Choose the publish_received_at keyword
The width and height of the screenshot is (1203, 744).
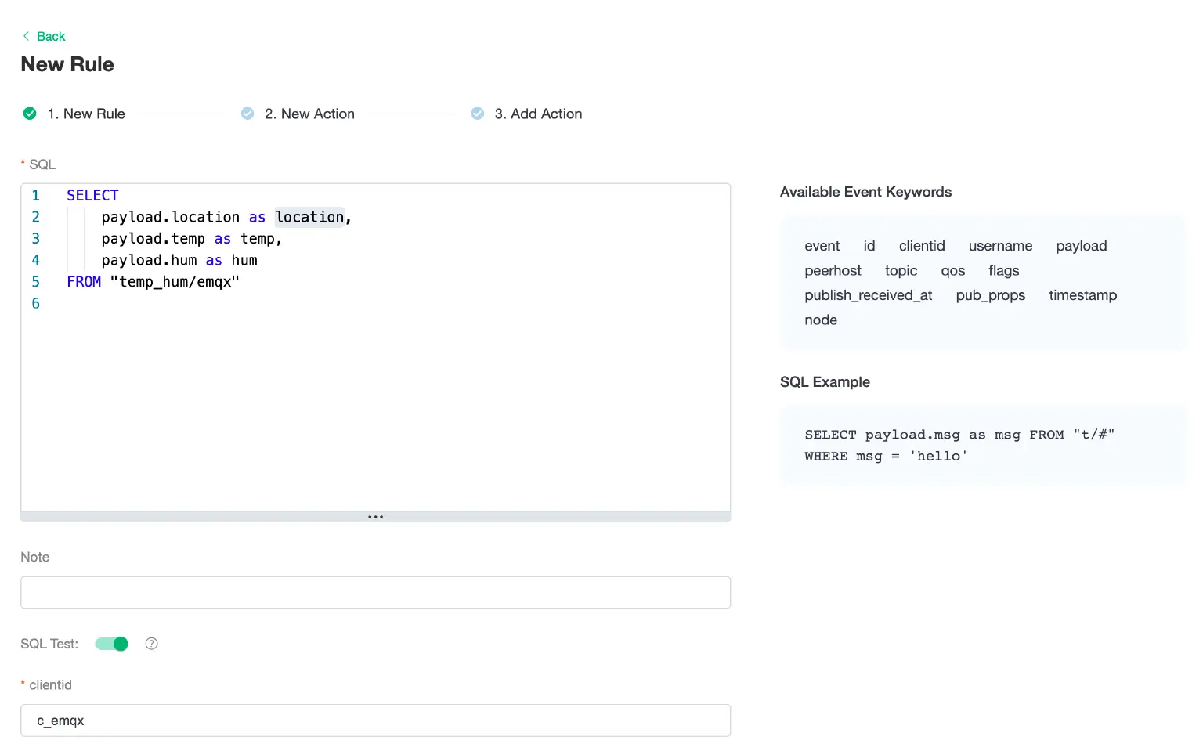coord(868,295)
